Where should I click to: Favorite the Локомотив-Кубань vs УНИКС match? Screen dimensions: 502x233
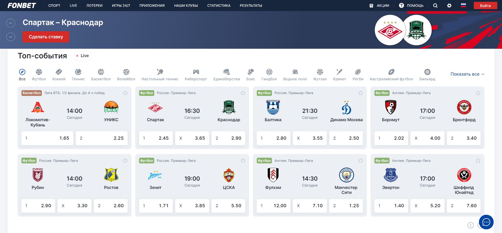(x=125, y=93)
